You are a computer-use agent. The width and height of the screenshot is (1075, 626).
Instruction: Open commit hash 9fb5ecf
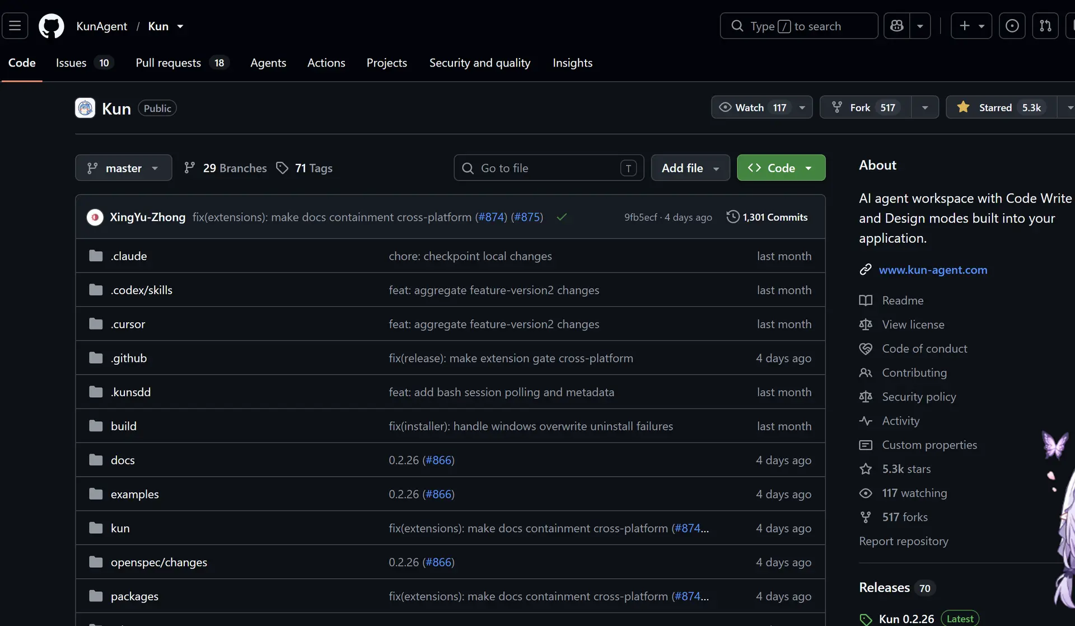click(641, 217)
